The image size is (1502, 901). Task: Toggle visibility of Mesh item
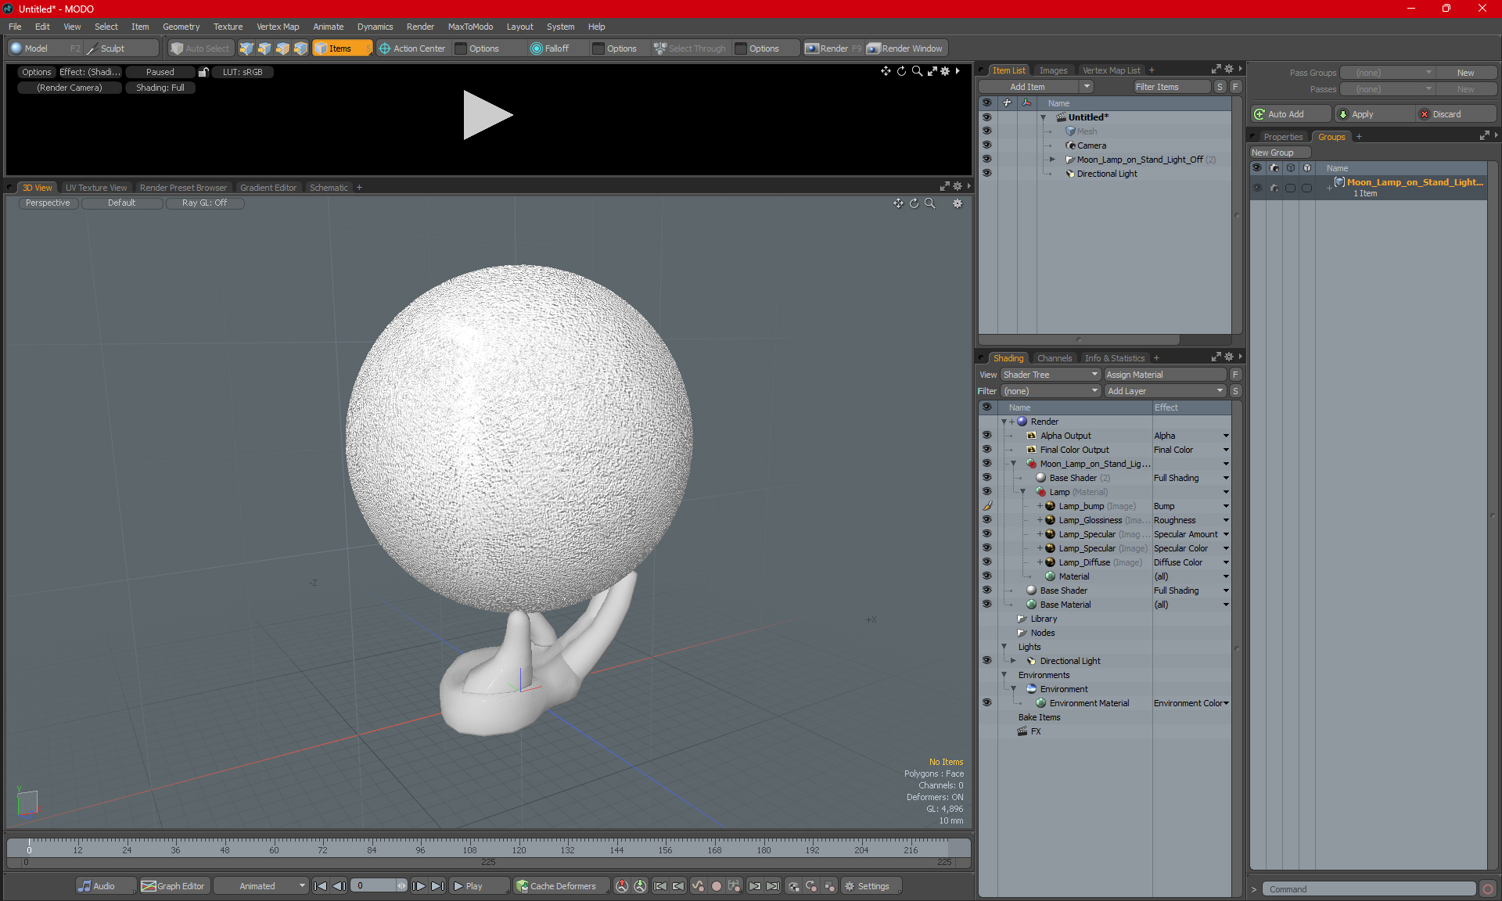[x=986, y=131]
